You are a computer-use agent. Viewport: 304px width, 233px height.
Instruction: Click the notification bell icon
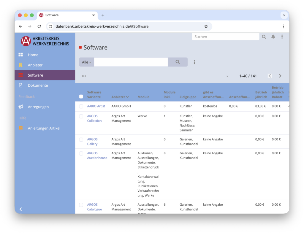pos(273,37)
